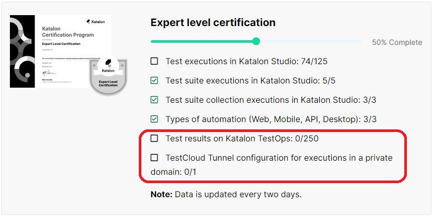Uncheck the Test suite executions checkbox
Screen dimensions: 433x216
pos(154,80)
